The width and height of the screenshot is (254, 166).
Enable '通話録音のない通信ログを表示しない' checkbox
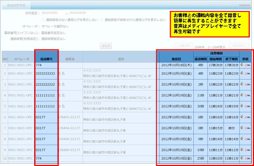(x=43, y=20)
